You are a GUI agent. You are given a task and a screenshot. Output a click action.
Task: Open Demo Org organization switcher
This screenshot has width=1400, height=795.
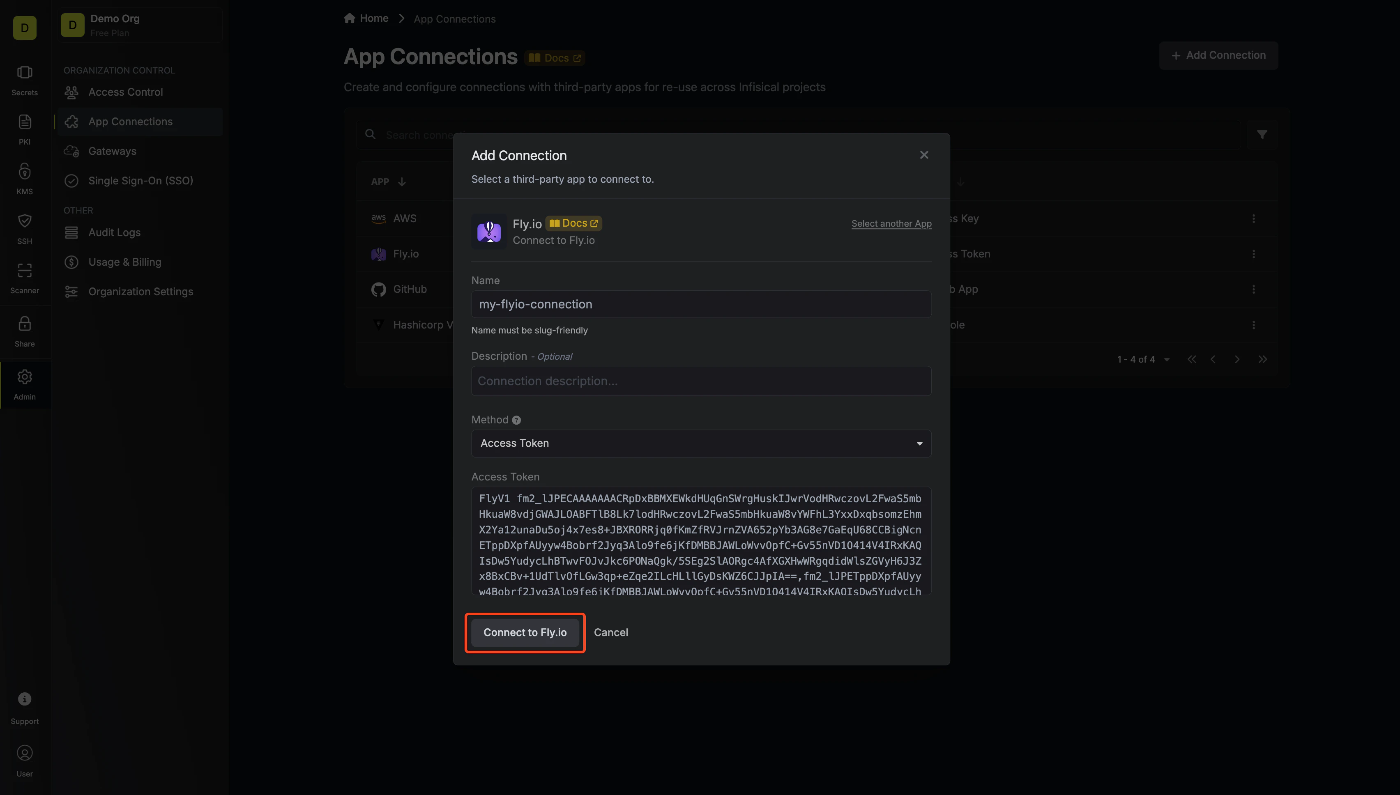click(140, 25)
